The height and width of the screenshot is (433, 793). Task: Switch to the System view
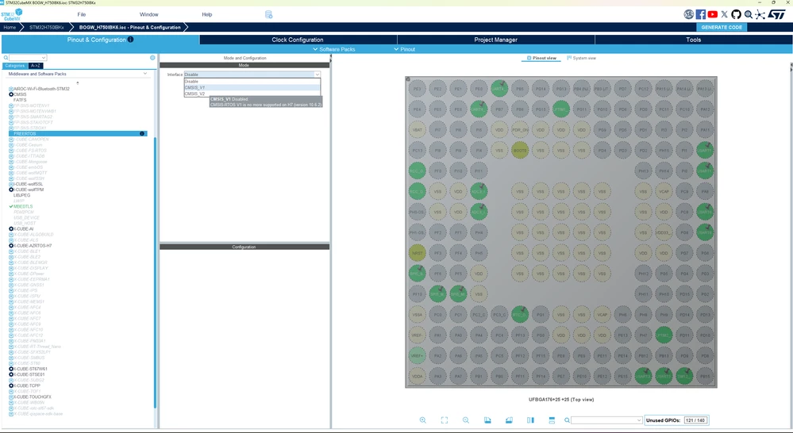click(x=582, y=58)
